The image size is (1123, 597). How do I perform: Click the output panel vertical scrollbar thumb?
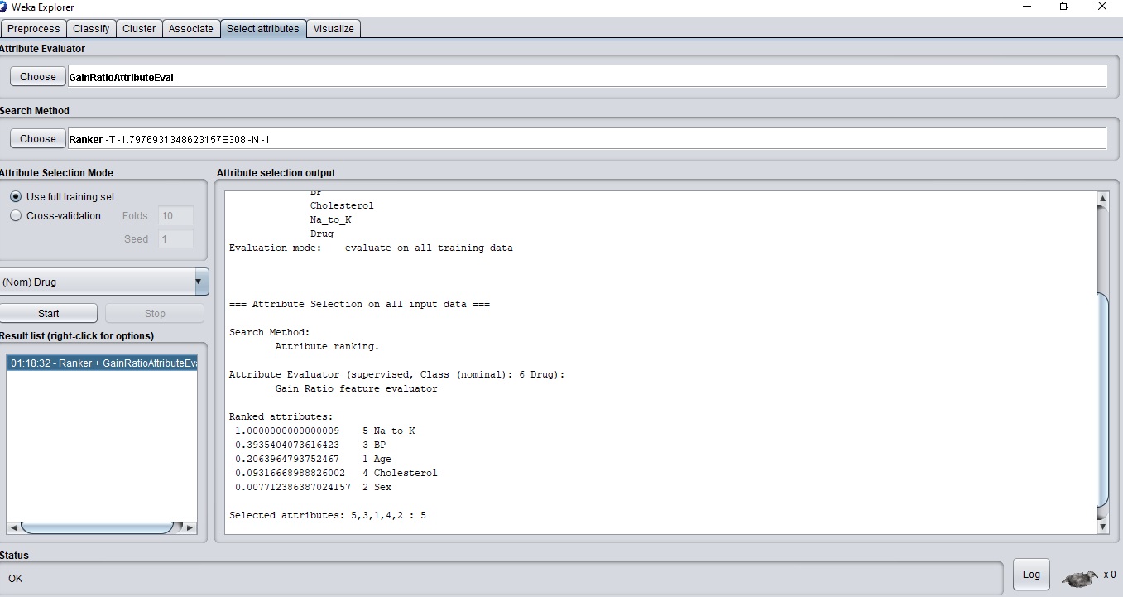1101,399
